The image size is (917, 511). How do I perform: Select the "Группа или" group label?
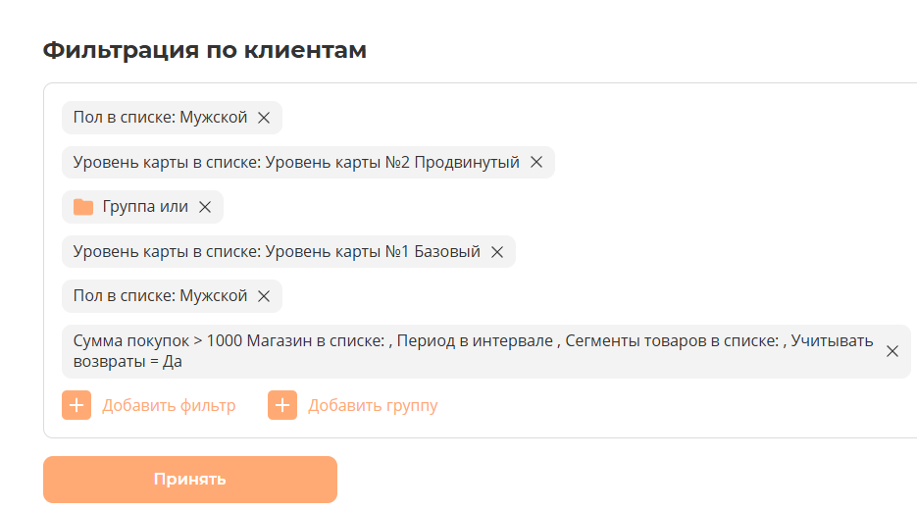tap(145, 207)
